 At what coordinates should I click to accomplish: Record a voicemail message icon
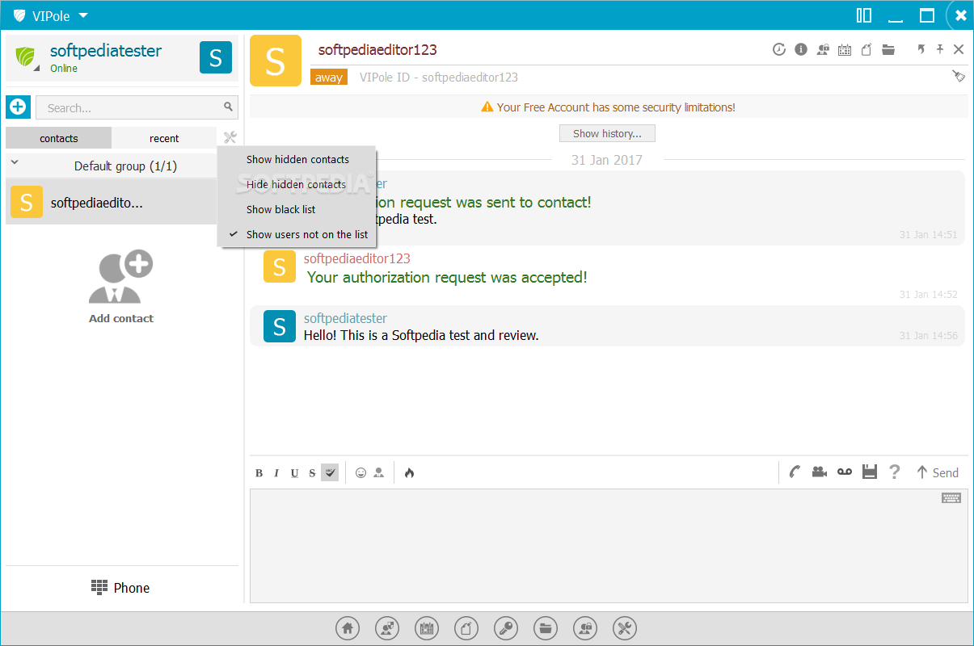tap(845, 472)
